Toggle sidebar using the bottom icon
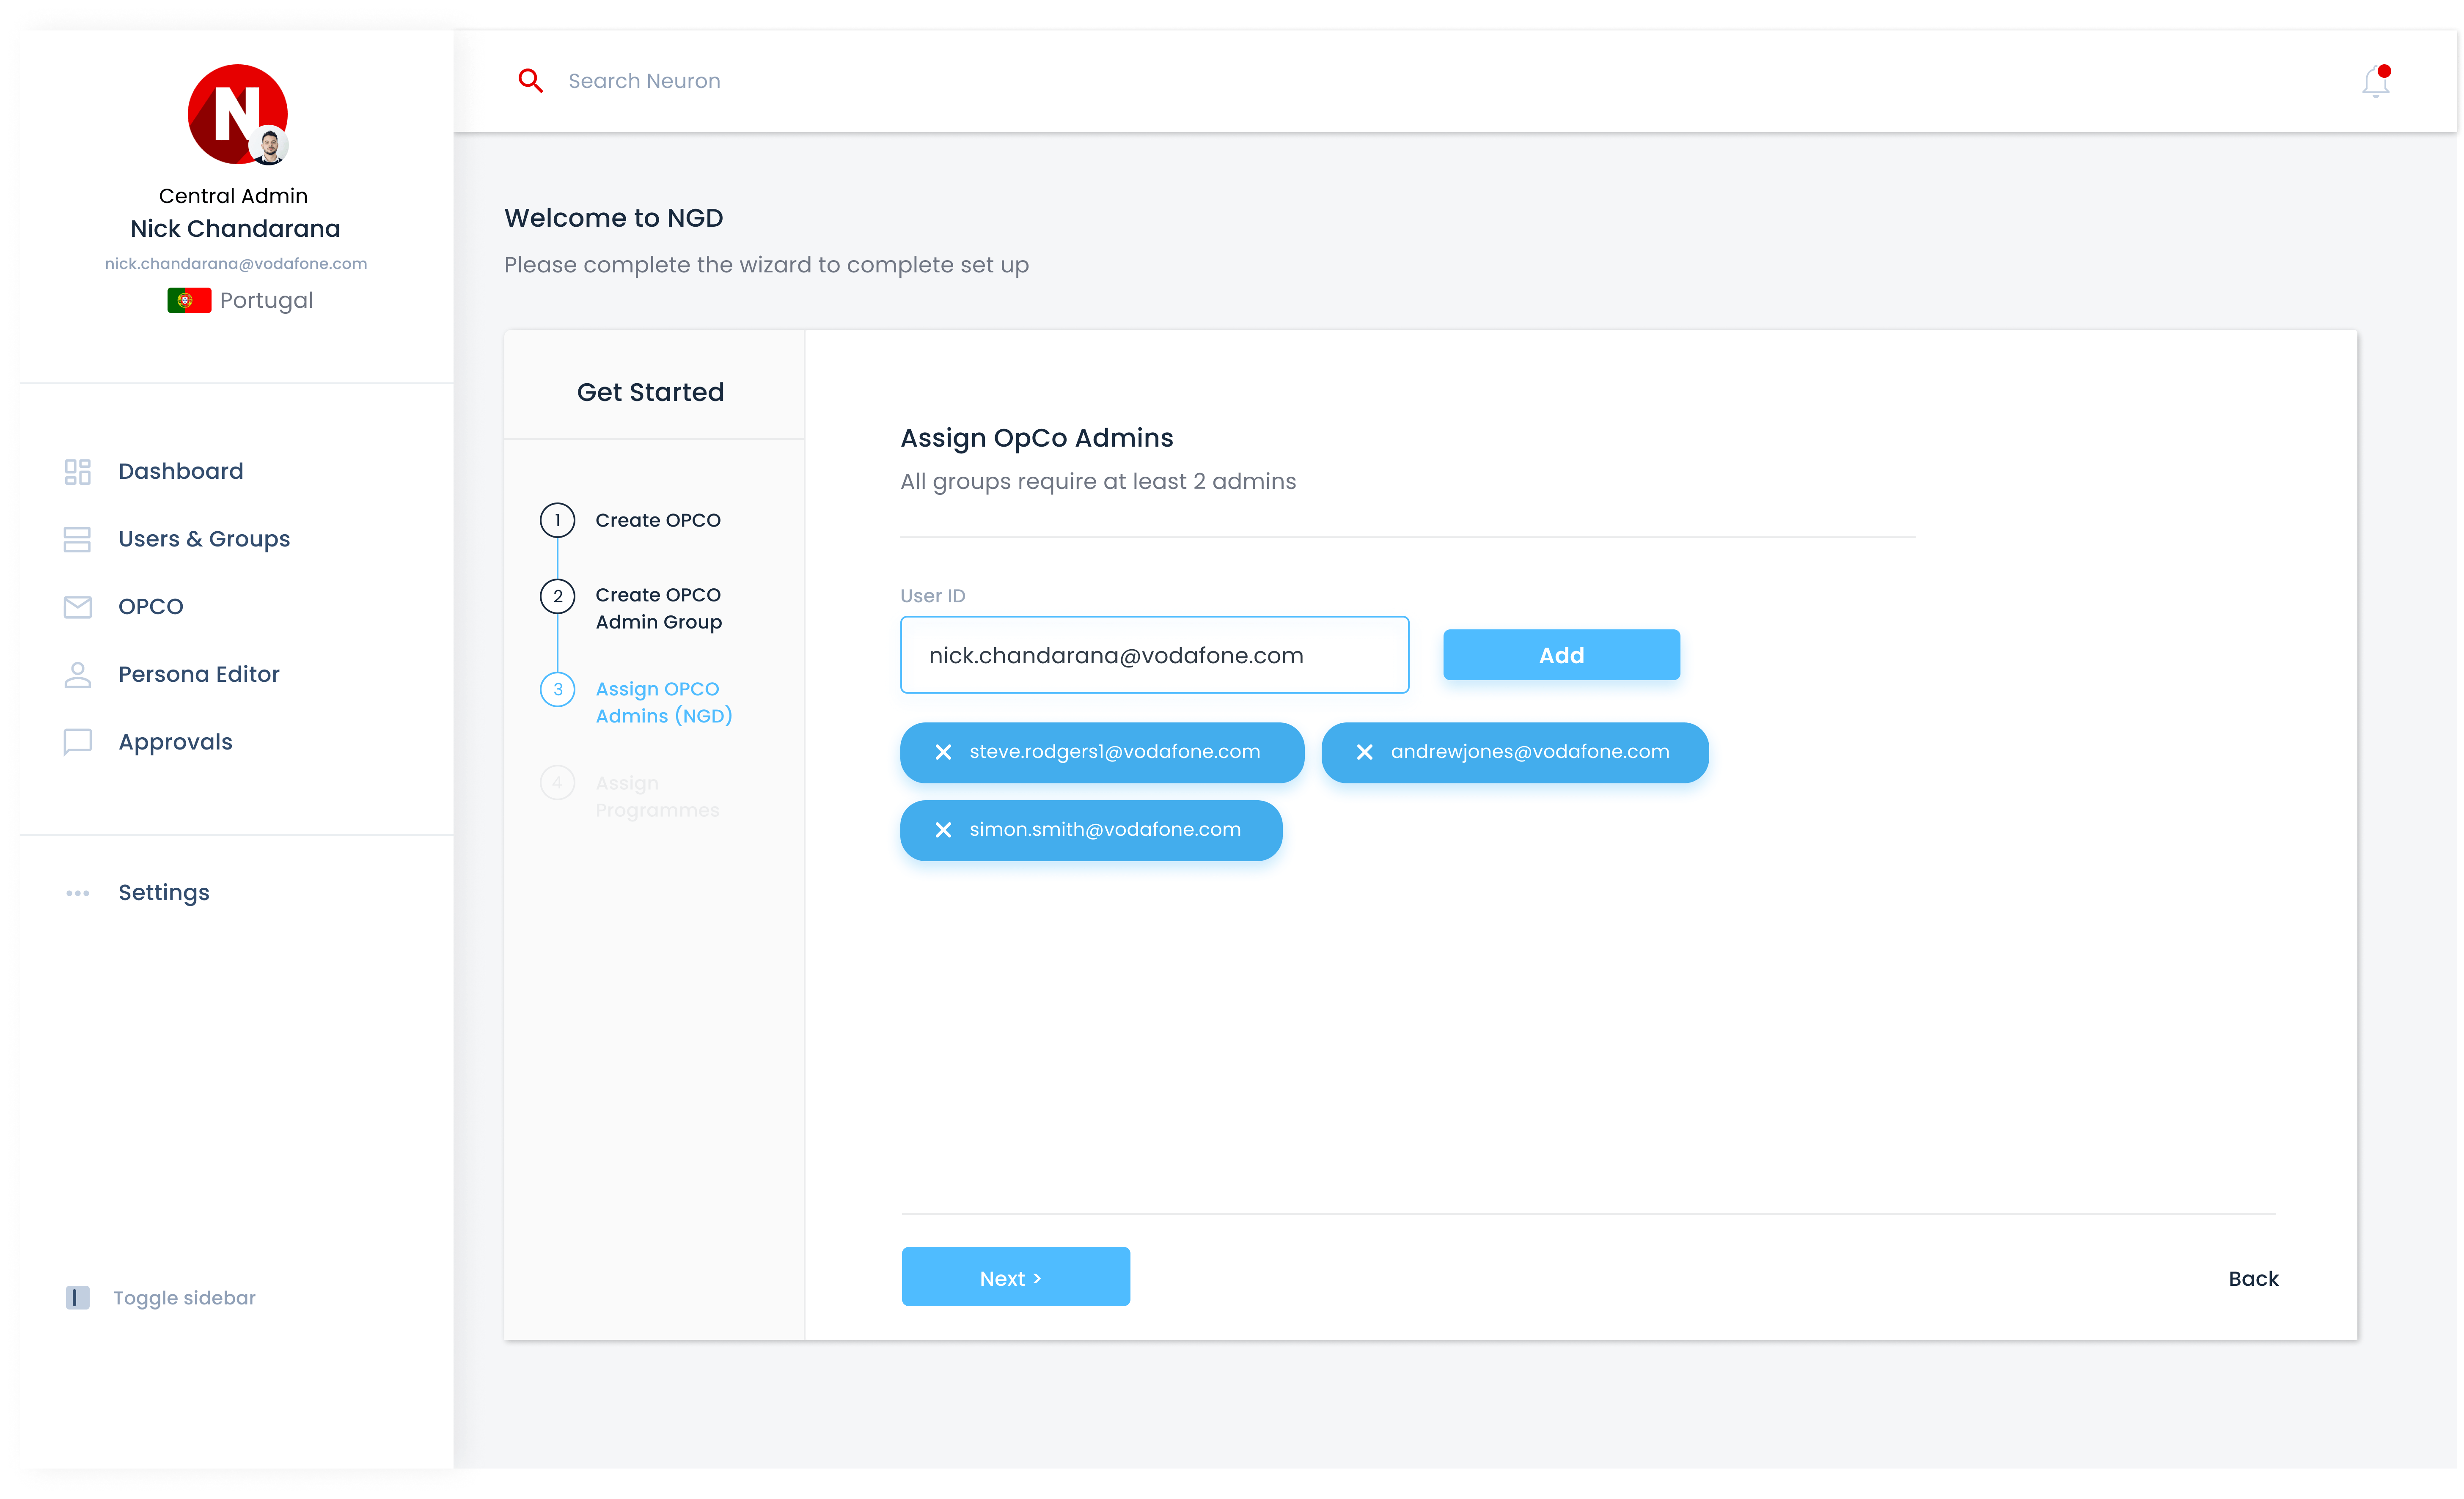The width and height of the screenshot is (2464, 1499). [78, 1298]
